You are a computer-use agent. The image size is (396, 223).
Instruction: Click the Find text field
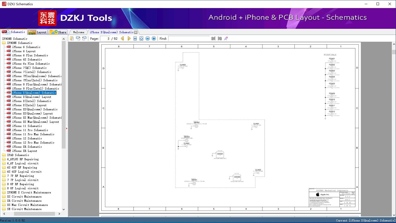189,38
